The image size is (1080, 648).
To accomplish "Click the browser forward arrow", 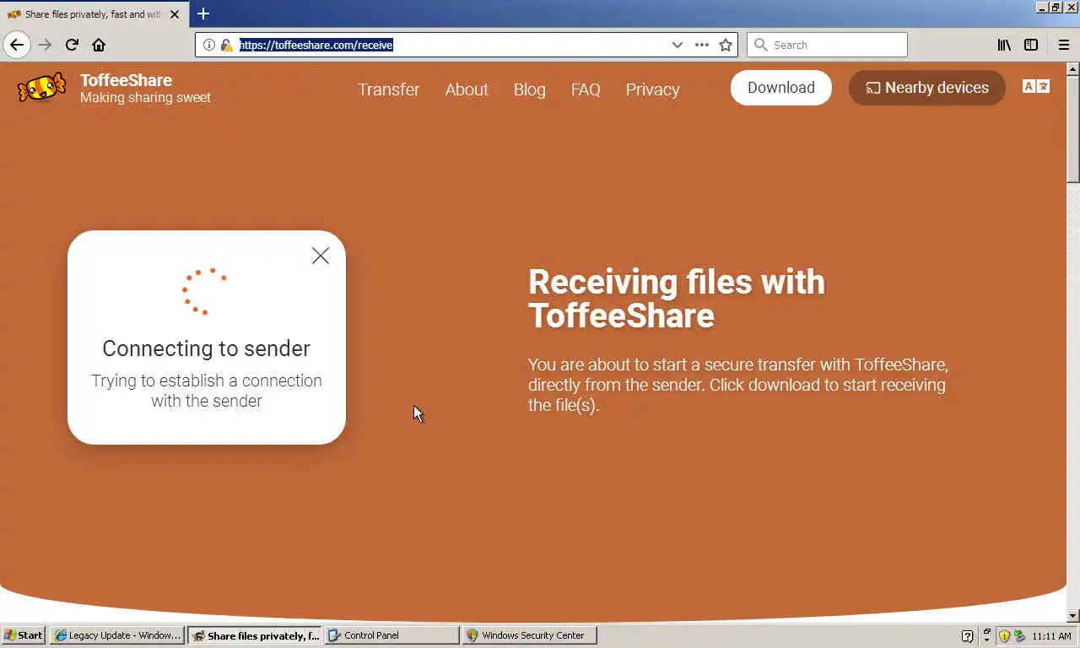I will [45, 45].
